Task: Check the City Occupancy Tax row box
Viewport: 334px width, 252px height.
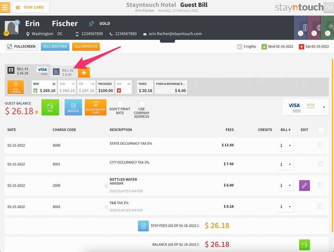Action: click(321, 164)
